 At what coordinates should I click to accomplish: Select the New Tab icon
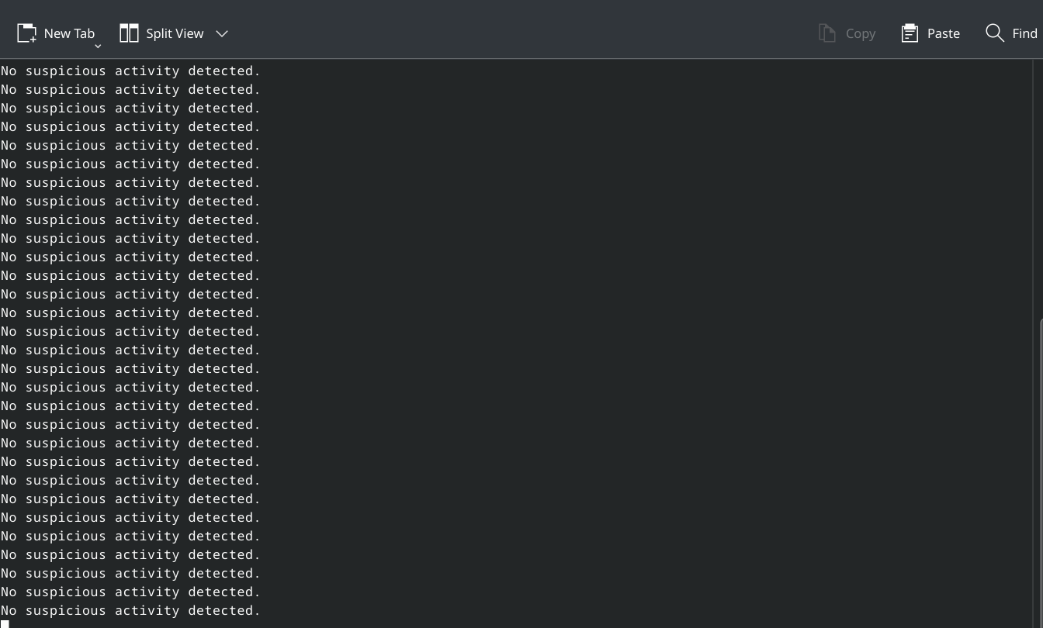(26, 33)
